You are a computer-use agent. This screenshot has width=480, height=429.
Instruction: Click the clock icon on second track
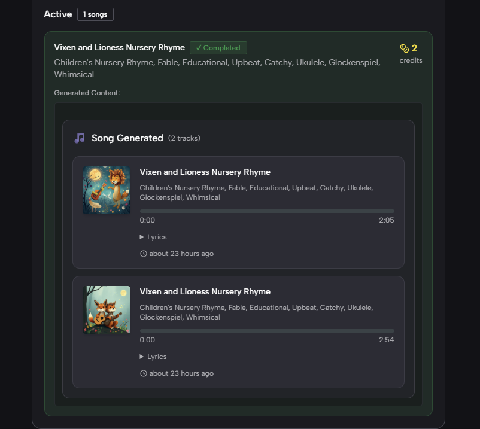(x=144, y=373)
